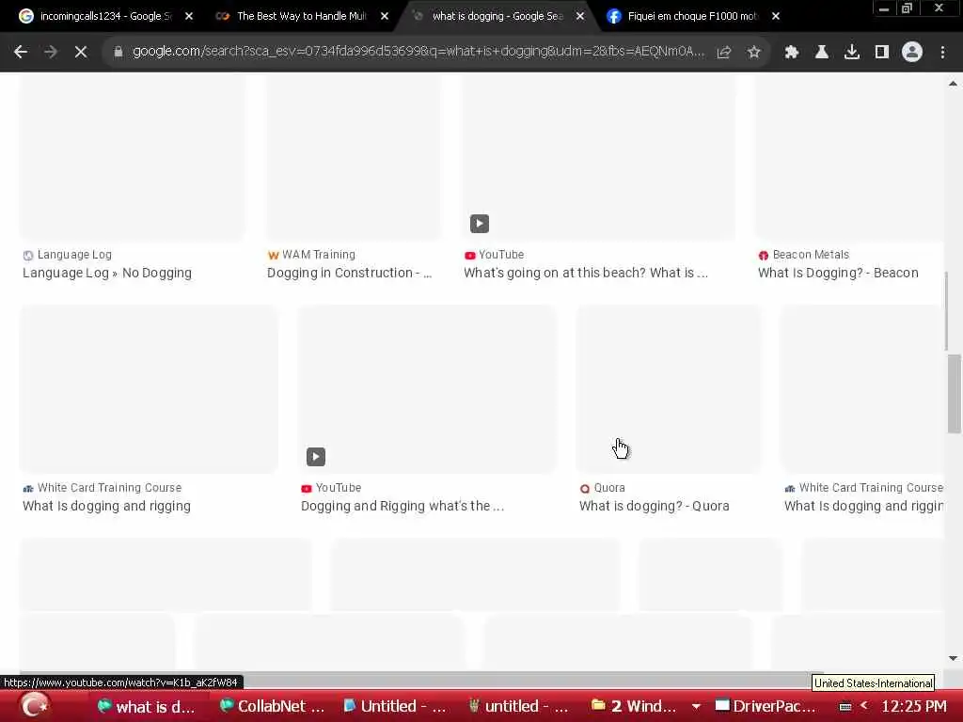
Task: Click the forward navigation arrow
Action: click(51, 53)
